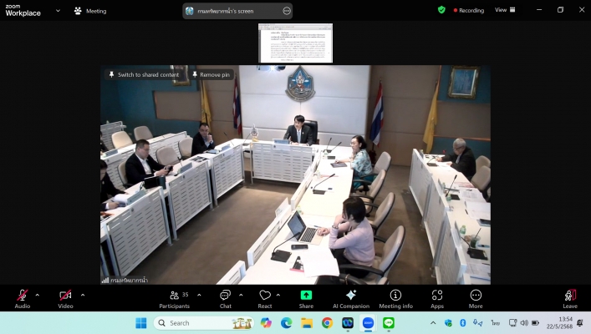Click the battery status icon
This screenshot has width=591, height=334.
pyautogui.click(x=535, y=323)
